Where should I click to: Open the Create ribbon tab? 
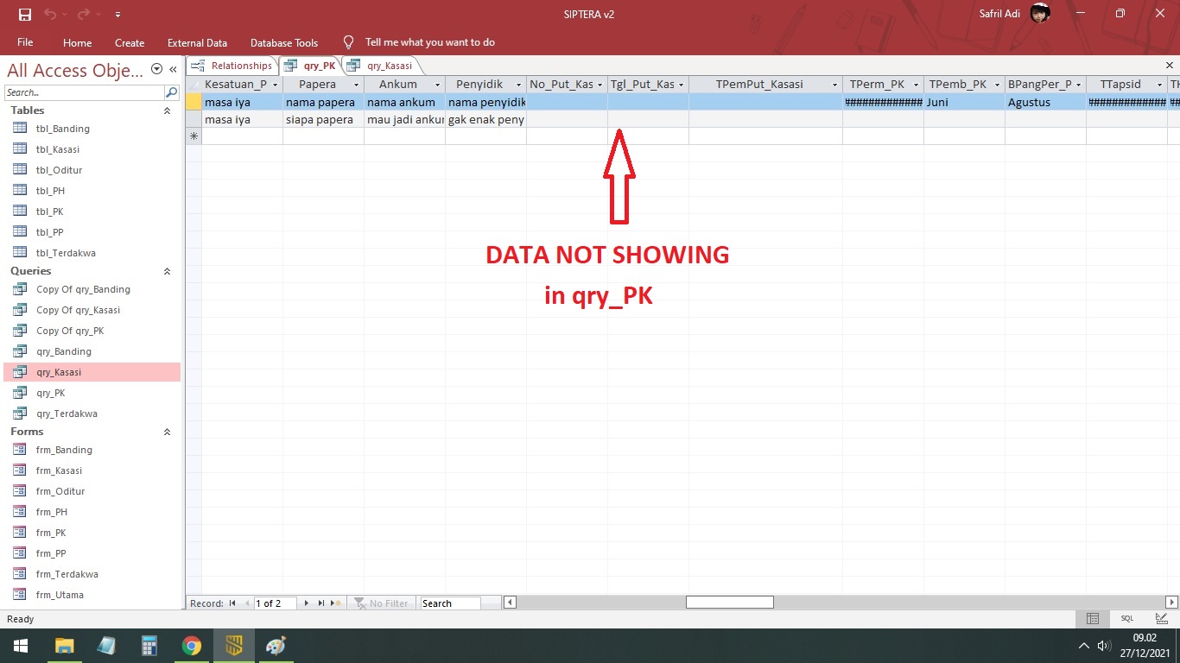[x=130, y=42]
